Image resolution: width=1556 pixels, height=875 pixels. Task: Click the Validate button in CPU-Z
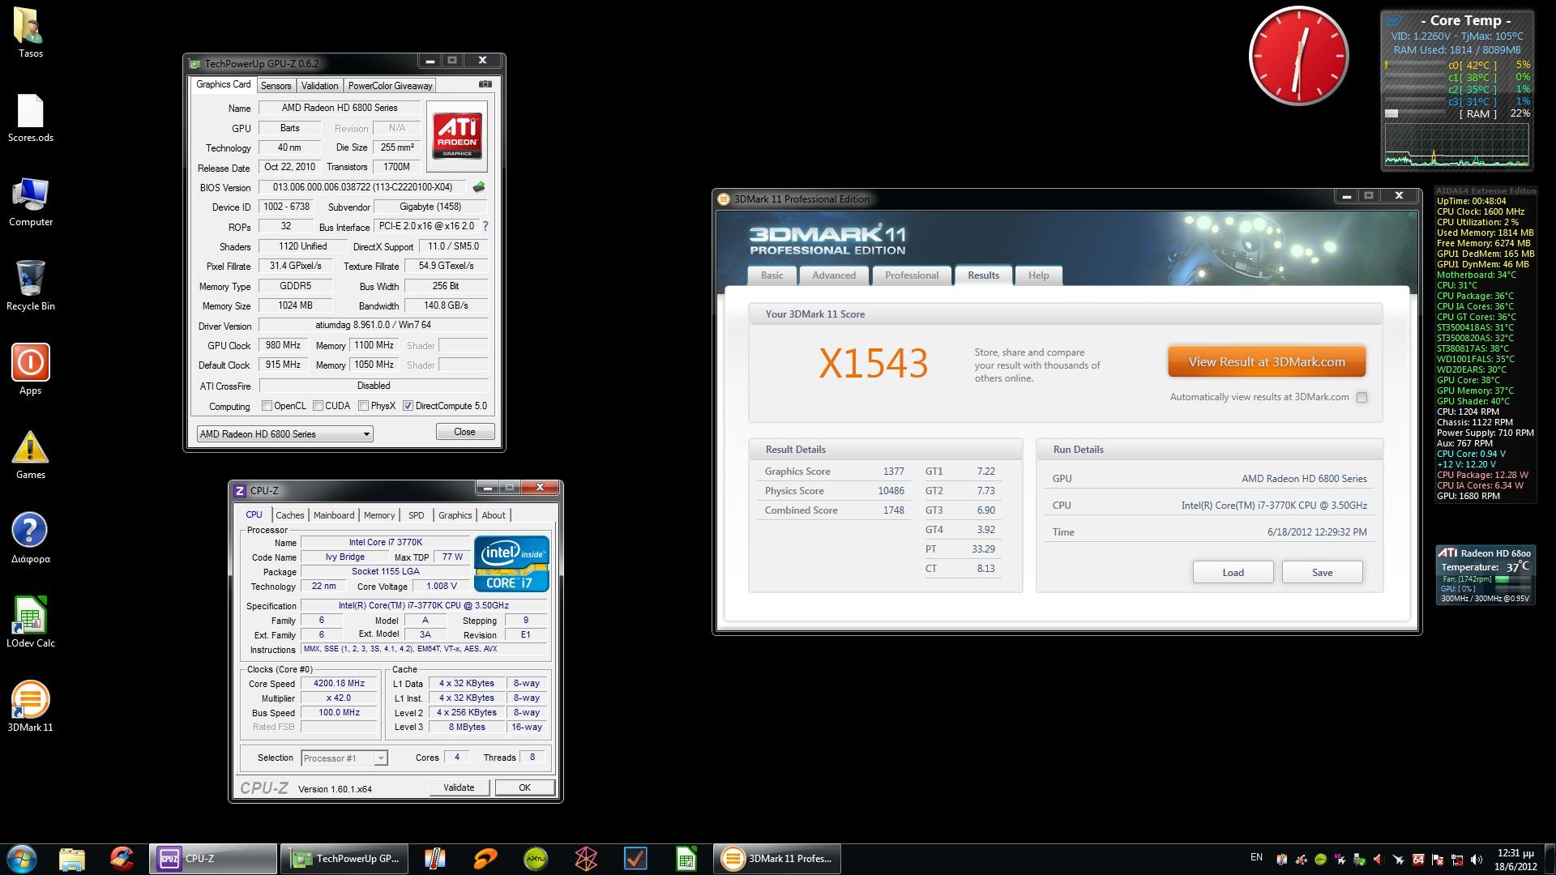pyautogui.click(x=459, y=787)
